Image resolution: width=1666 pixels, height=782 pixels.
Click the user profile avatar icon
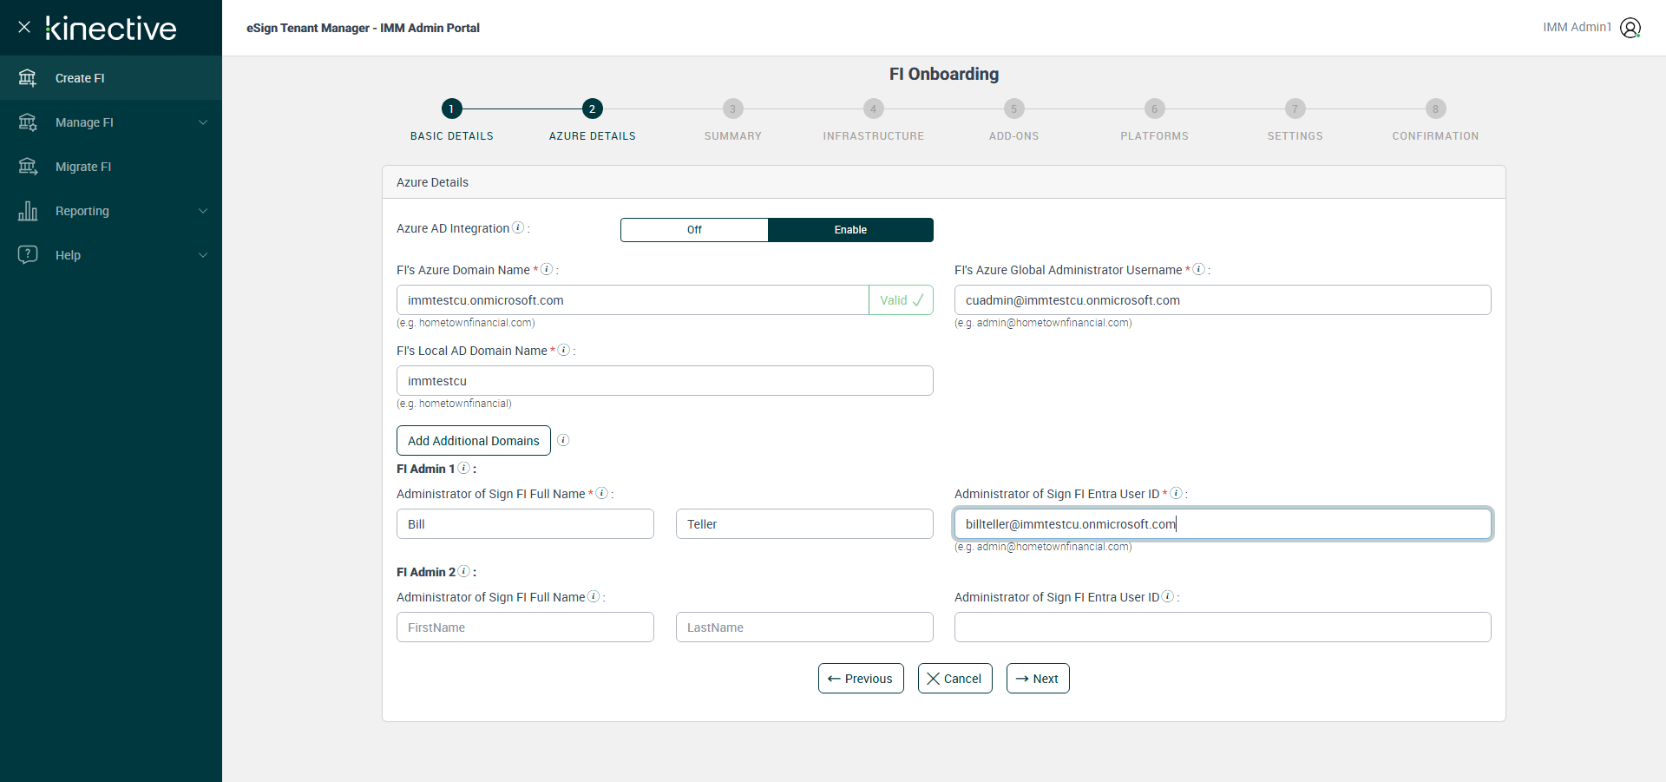1630,28
